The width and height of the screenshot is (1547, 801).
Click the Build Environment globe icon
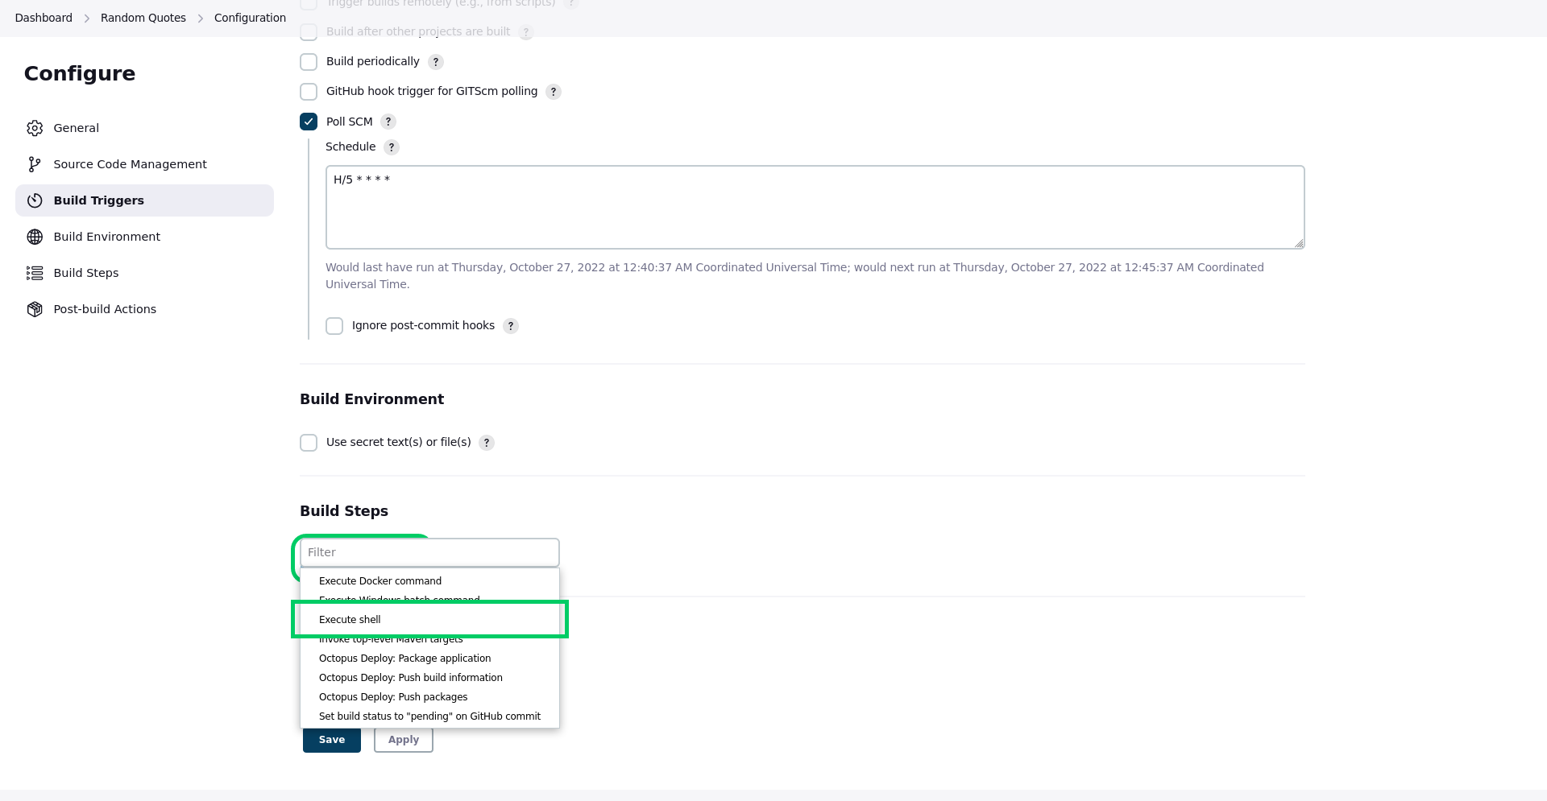[35, 237]
